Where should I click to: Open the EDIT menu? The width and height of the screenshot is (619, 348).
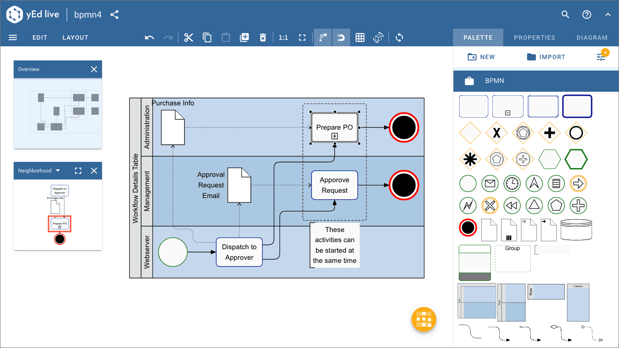(x=40, y=37)
